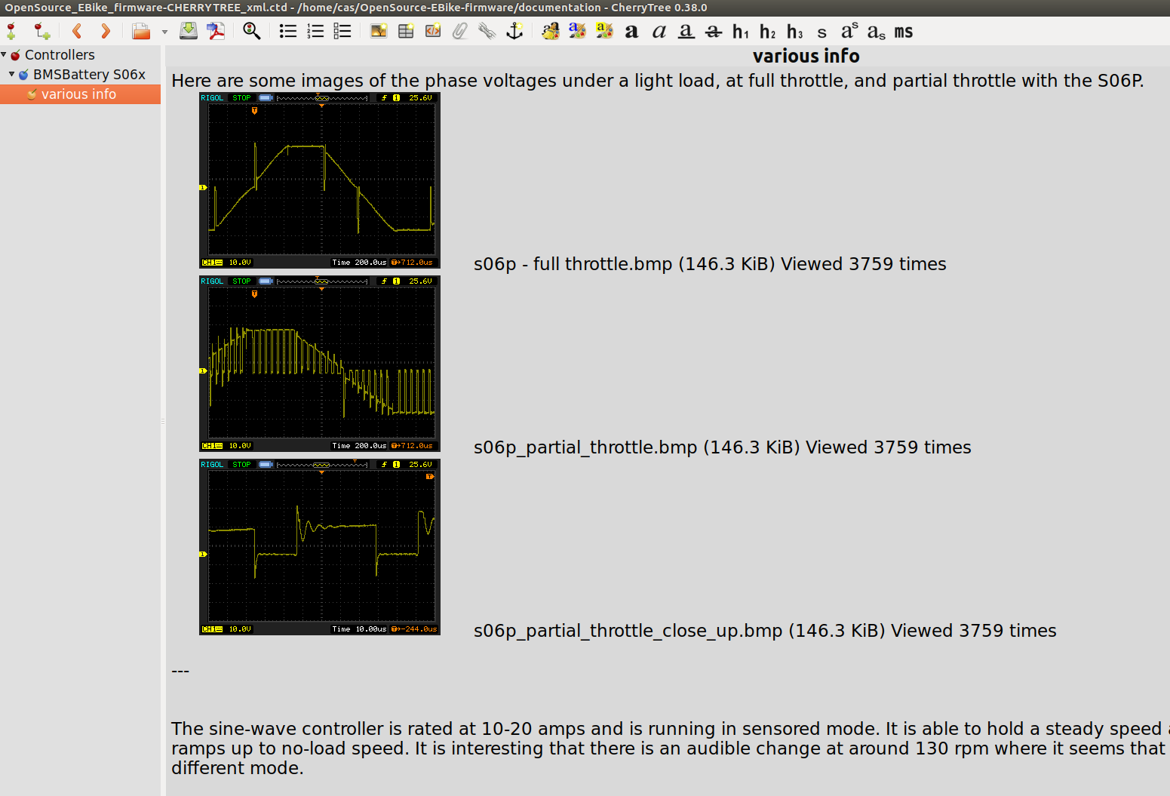Add a new node with the cherry icon
Screen dimensions: 1170x796
(12, 31)
